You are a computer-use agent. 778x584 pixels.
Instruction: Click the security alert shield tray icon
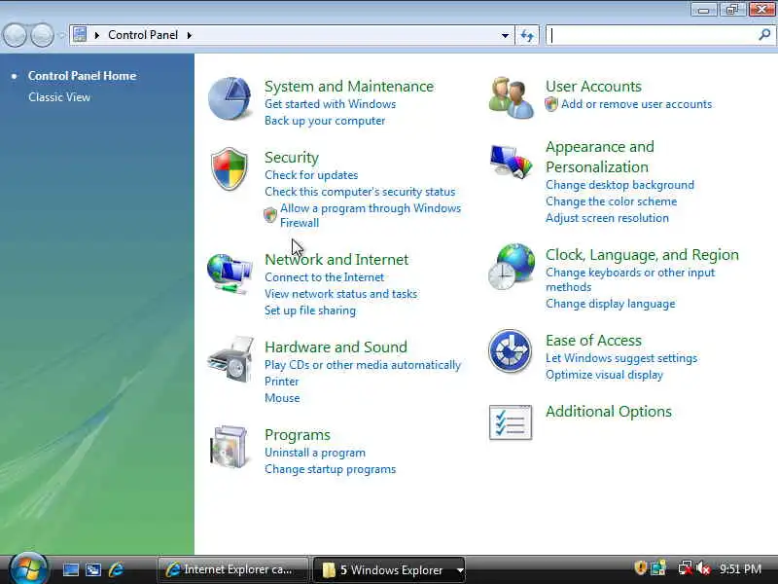pyautogui.click(x=641, y=567)
